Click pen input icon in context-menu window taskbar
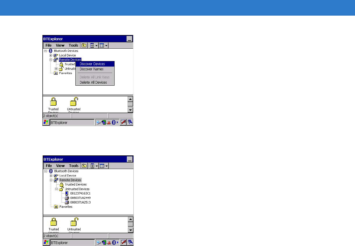Viewport: 355px width, 246px height. click(x=123, y=122)
